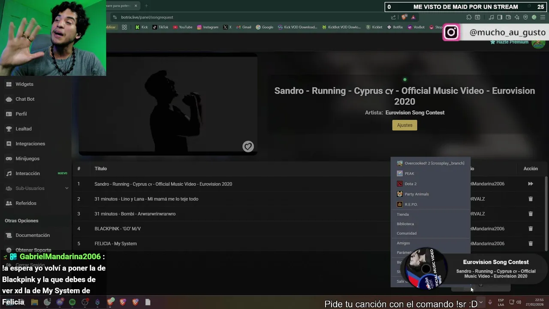Open Spotify from the taskbar

(x=72, y=302)
